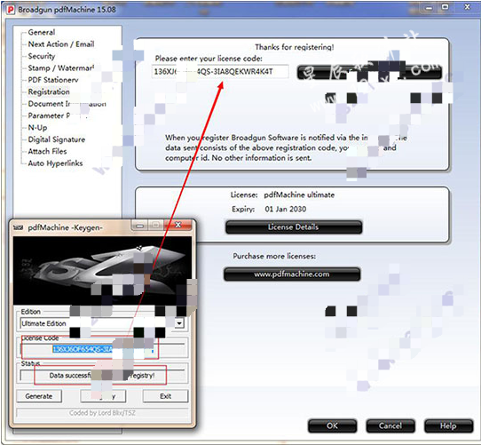Open the General settings section
The image size is (481, 445).
pyautogui.click(x=42, y=32)
